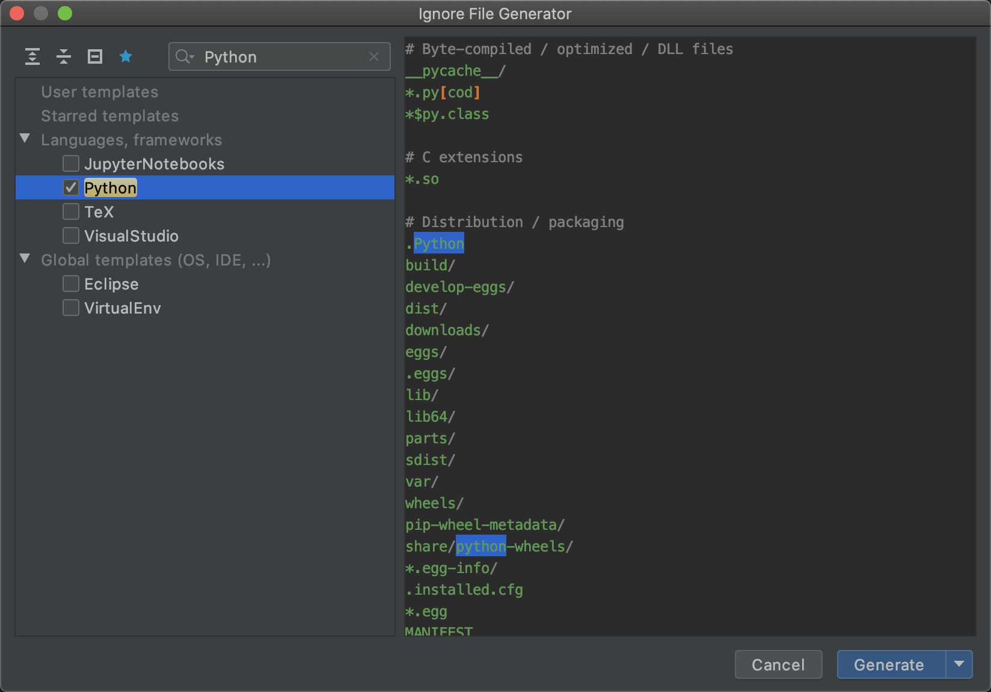Expand all template groups icon
The width and height of the screenshot is (991, 692).
(32, 56)
